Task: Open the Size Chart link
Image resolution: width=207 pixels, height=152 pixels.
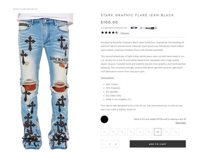Action: [181, 123]
